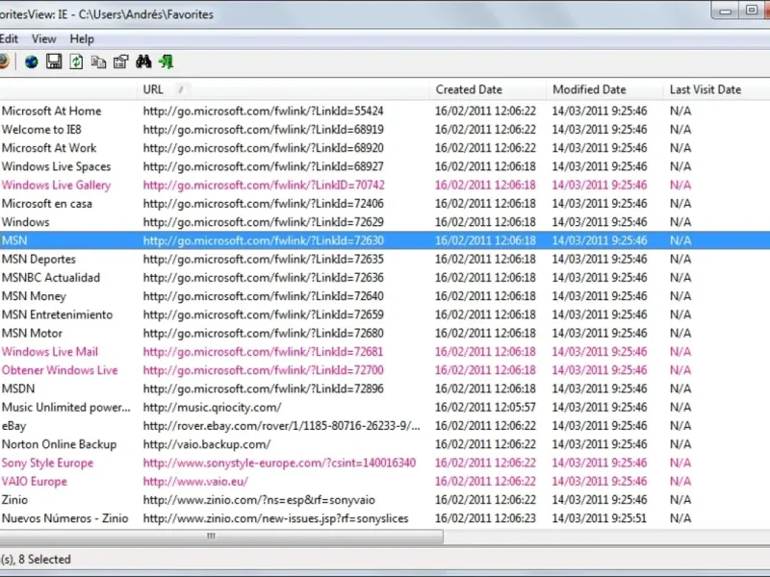Image resolution: width=770 pixels, height=577 pixels.
Task: Click URL ending LinkId=72896
Action: click(263, 389)
